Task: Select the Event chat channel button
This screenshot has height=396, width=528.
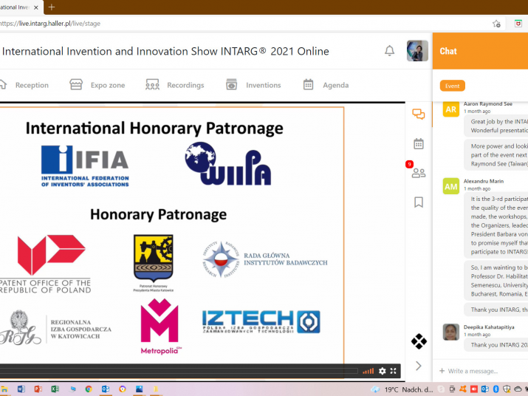Action: (x=452, y=86)
